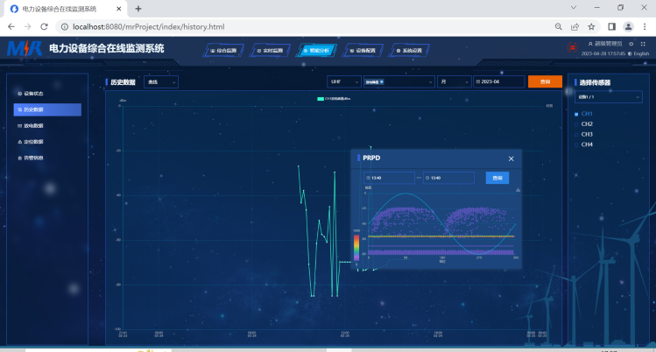This screenshot has width=656, height=352.
Task: Click the browser page reload icon
Action: (46, 26)
